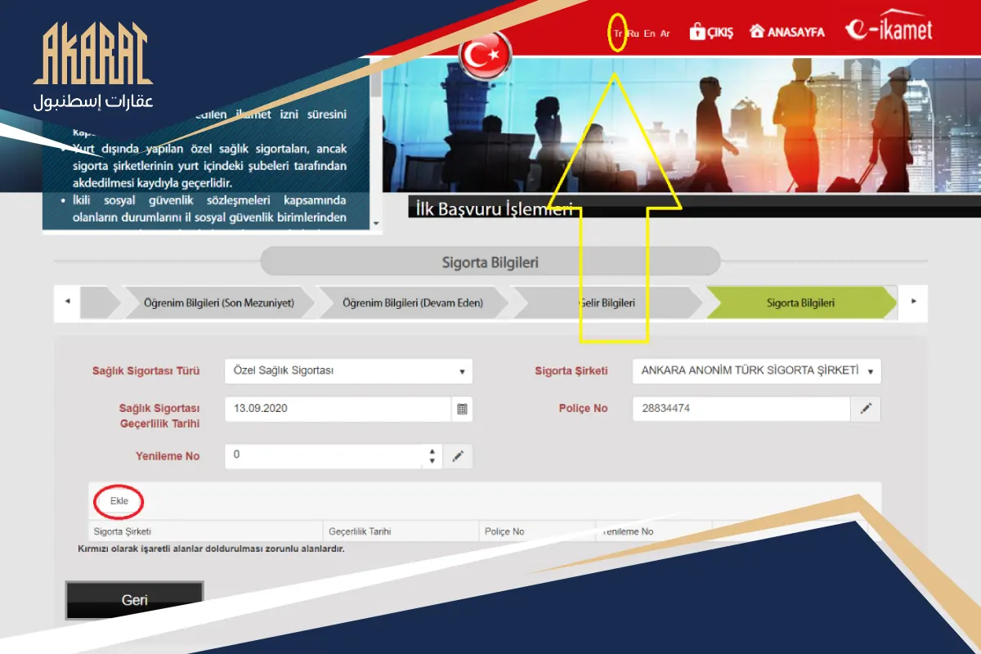
Task: Open the calendar picker icon
Action: 462,409
